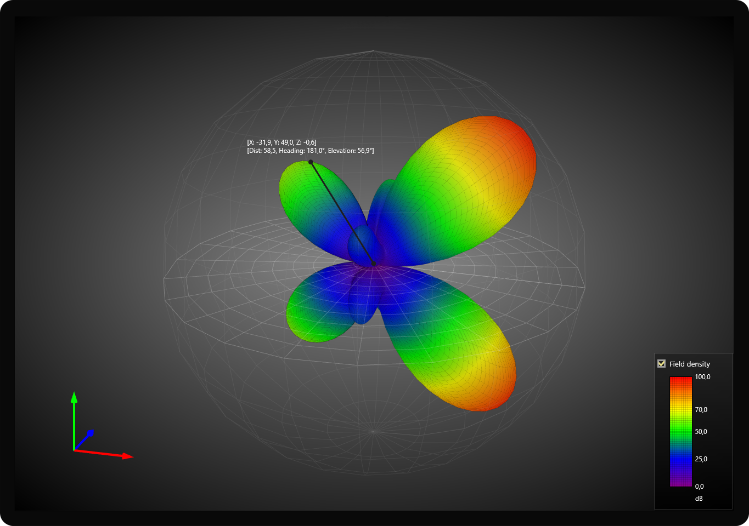Click the annotation coordinates text label

pyautogui.click(x=310, y=146)
